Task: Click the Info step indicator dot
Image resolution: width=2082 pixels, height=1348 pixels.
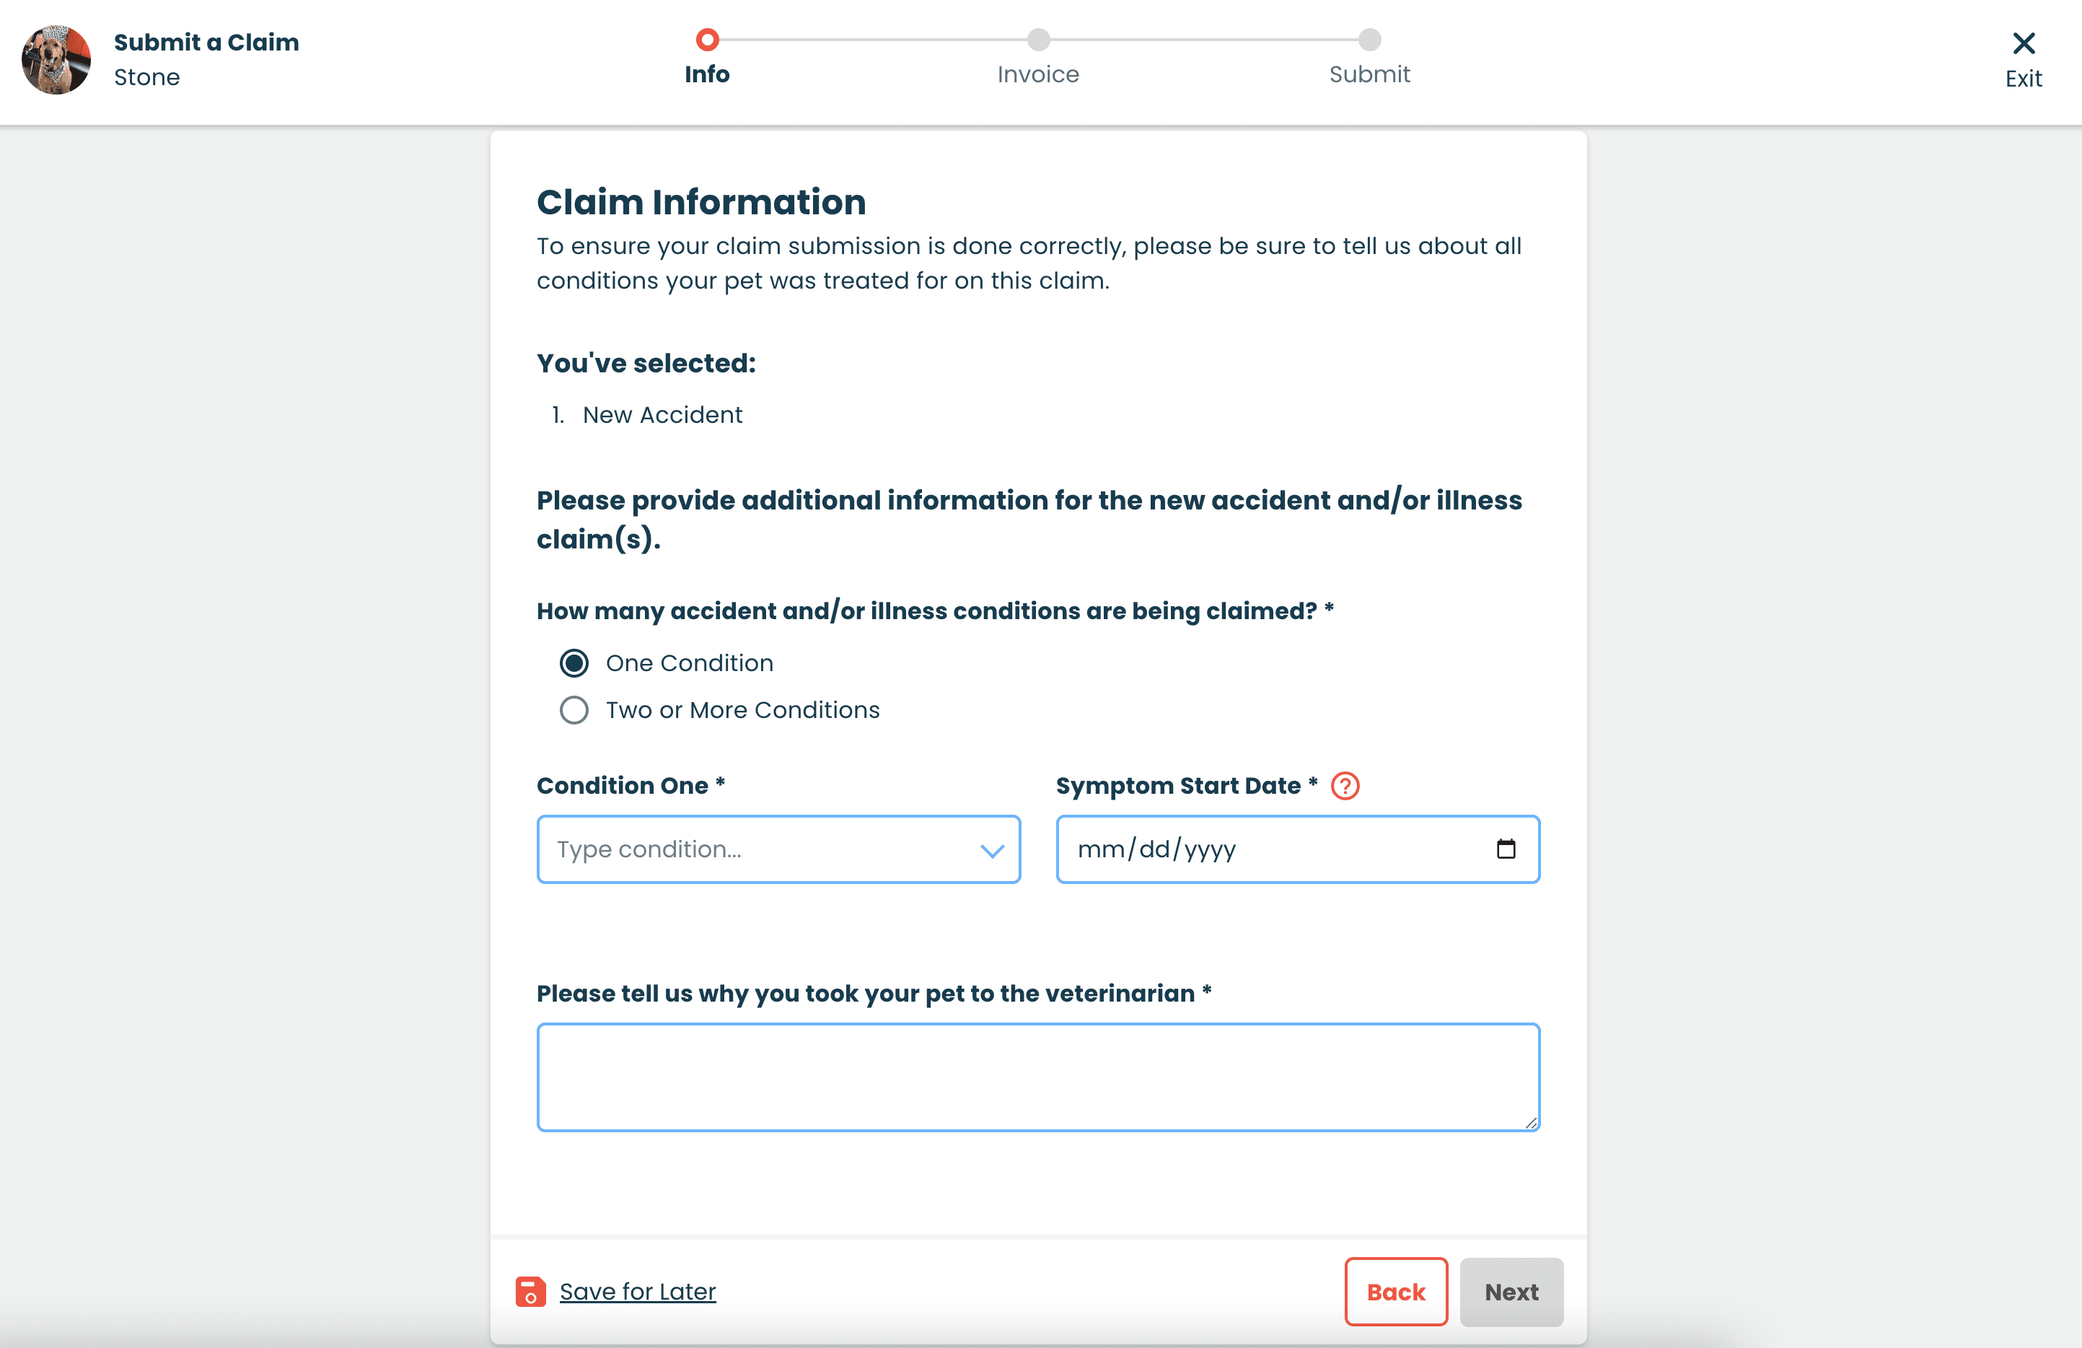Action: tap(707, 40)
